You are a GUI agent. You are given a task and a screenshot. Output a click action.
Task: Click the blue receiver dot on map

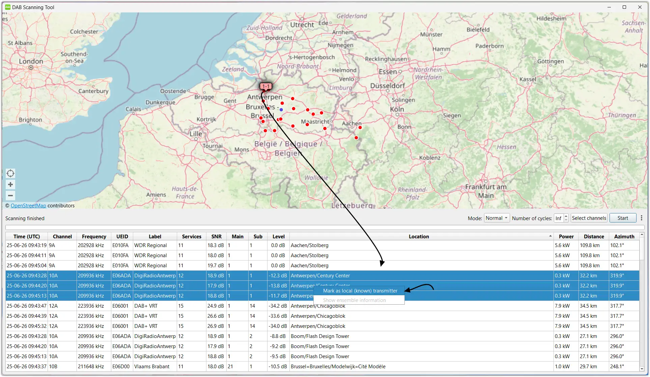click(281, 110)
